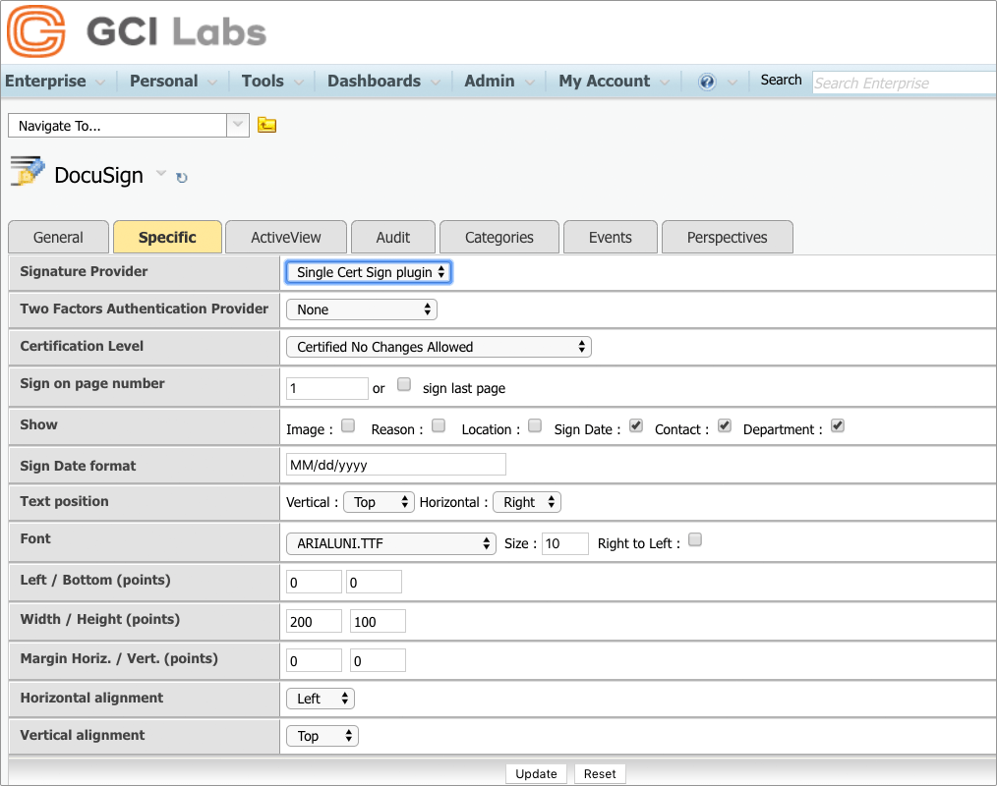
Task: Click the font Size field
Action: pyautogui.click(x=565, y=543)
